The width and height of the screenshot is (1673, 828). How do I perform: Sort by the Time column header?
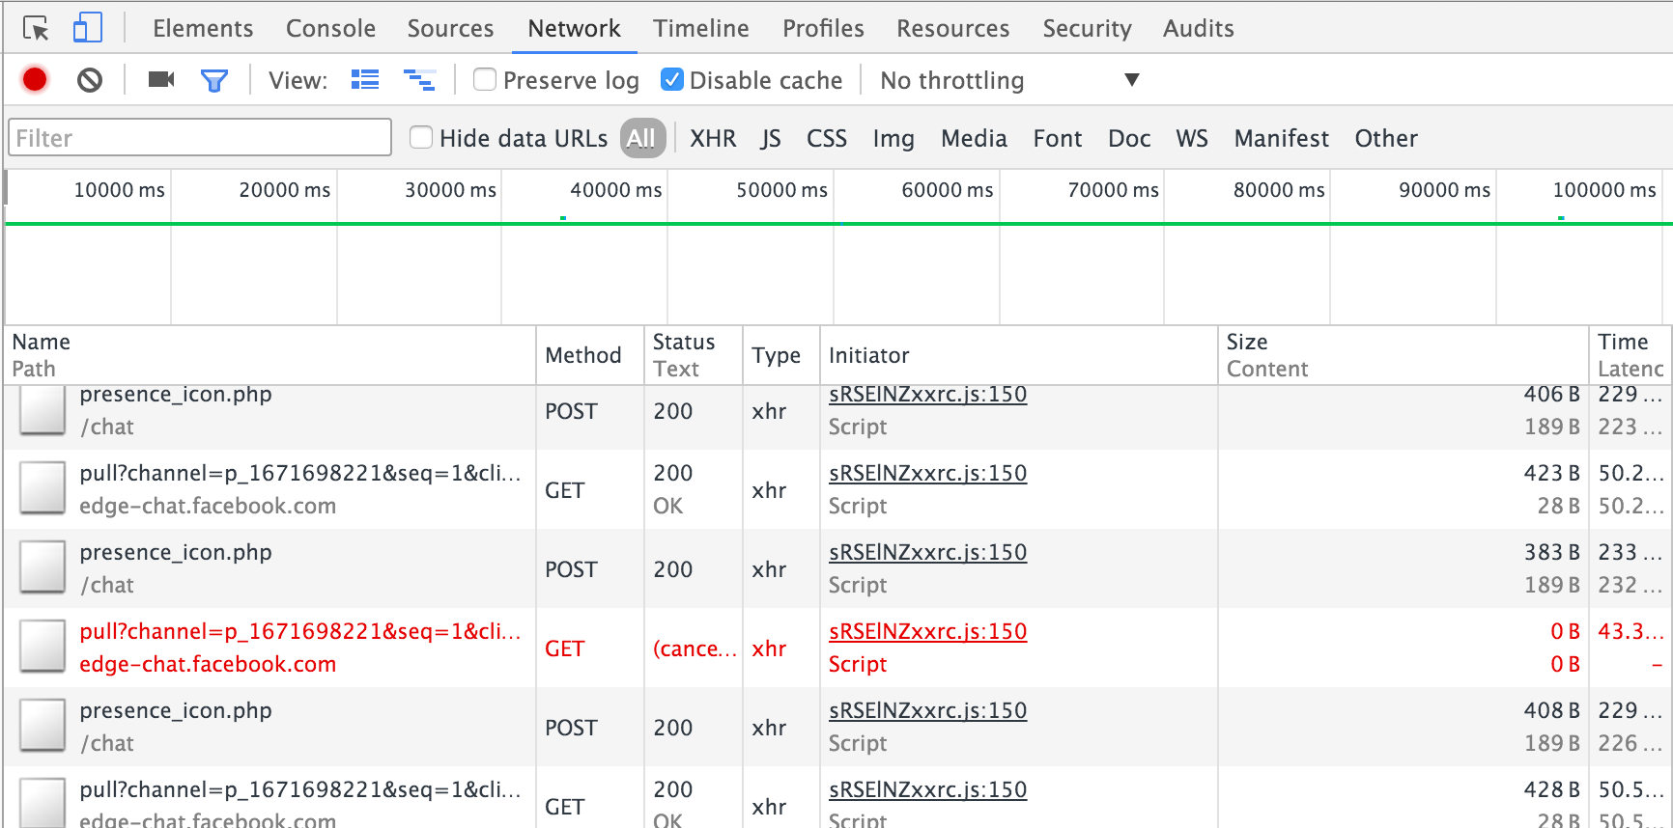tap(1630, 355)
